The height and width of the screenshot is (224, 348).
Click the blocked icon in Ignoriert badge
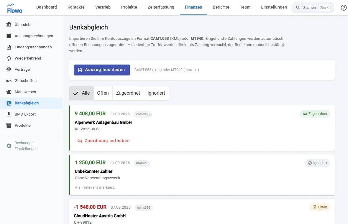coord(310,163)
